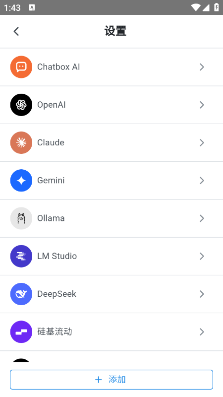
Task: Expand Claude provider chevron arrow
Action: (x=202, y=142)
